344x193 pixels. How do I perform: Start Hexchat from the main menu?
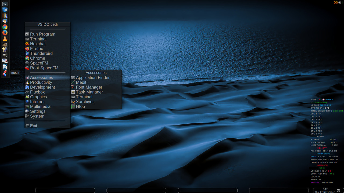[48, 44]
